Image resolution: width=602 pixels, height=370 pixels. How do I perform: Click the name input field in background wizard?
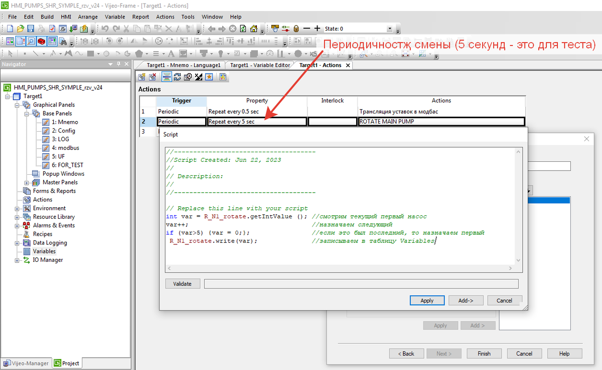click(550, 166)
